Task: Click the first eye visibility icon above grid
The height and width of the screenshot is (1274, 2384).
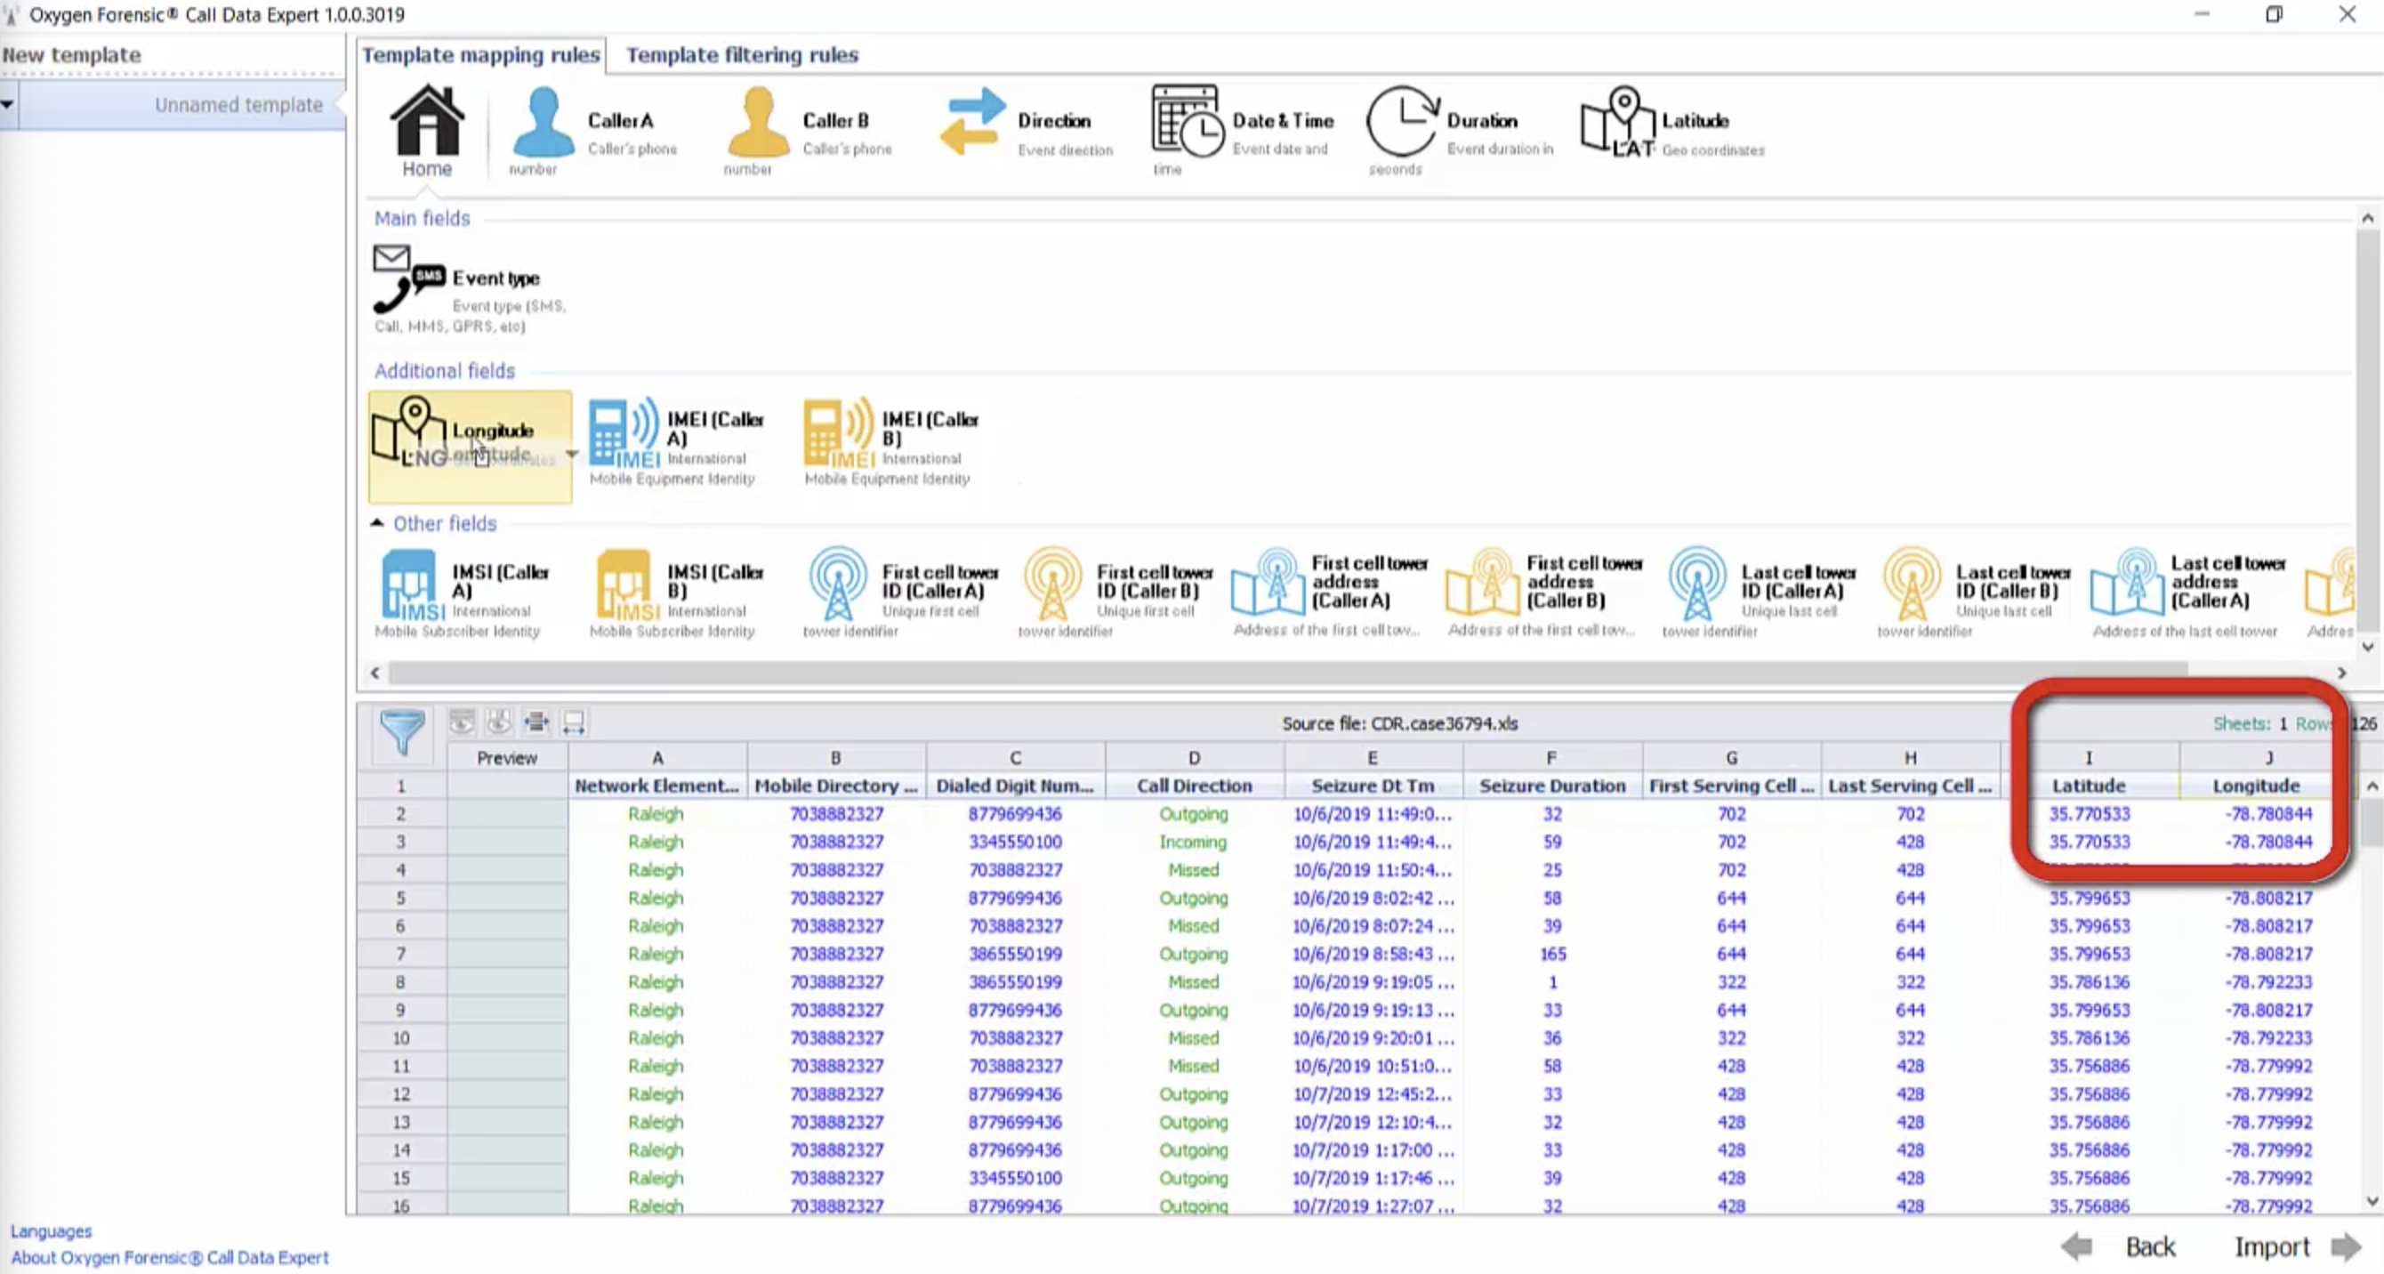Action: click(x=462, y=722)
